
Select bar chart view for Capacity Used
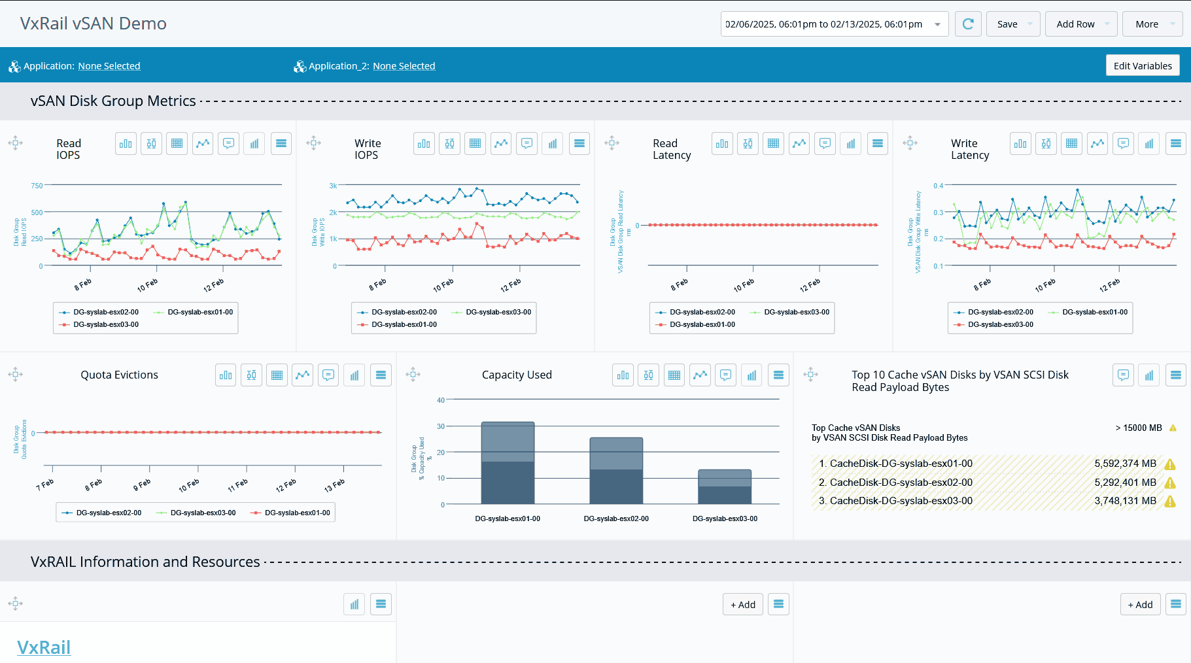pyautogui.click(x=623, y=375)
